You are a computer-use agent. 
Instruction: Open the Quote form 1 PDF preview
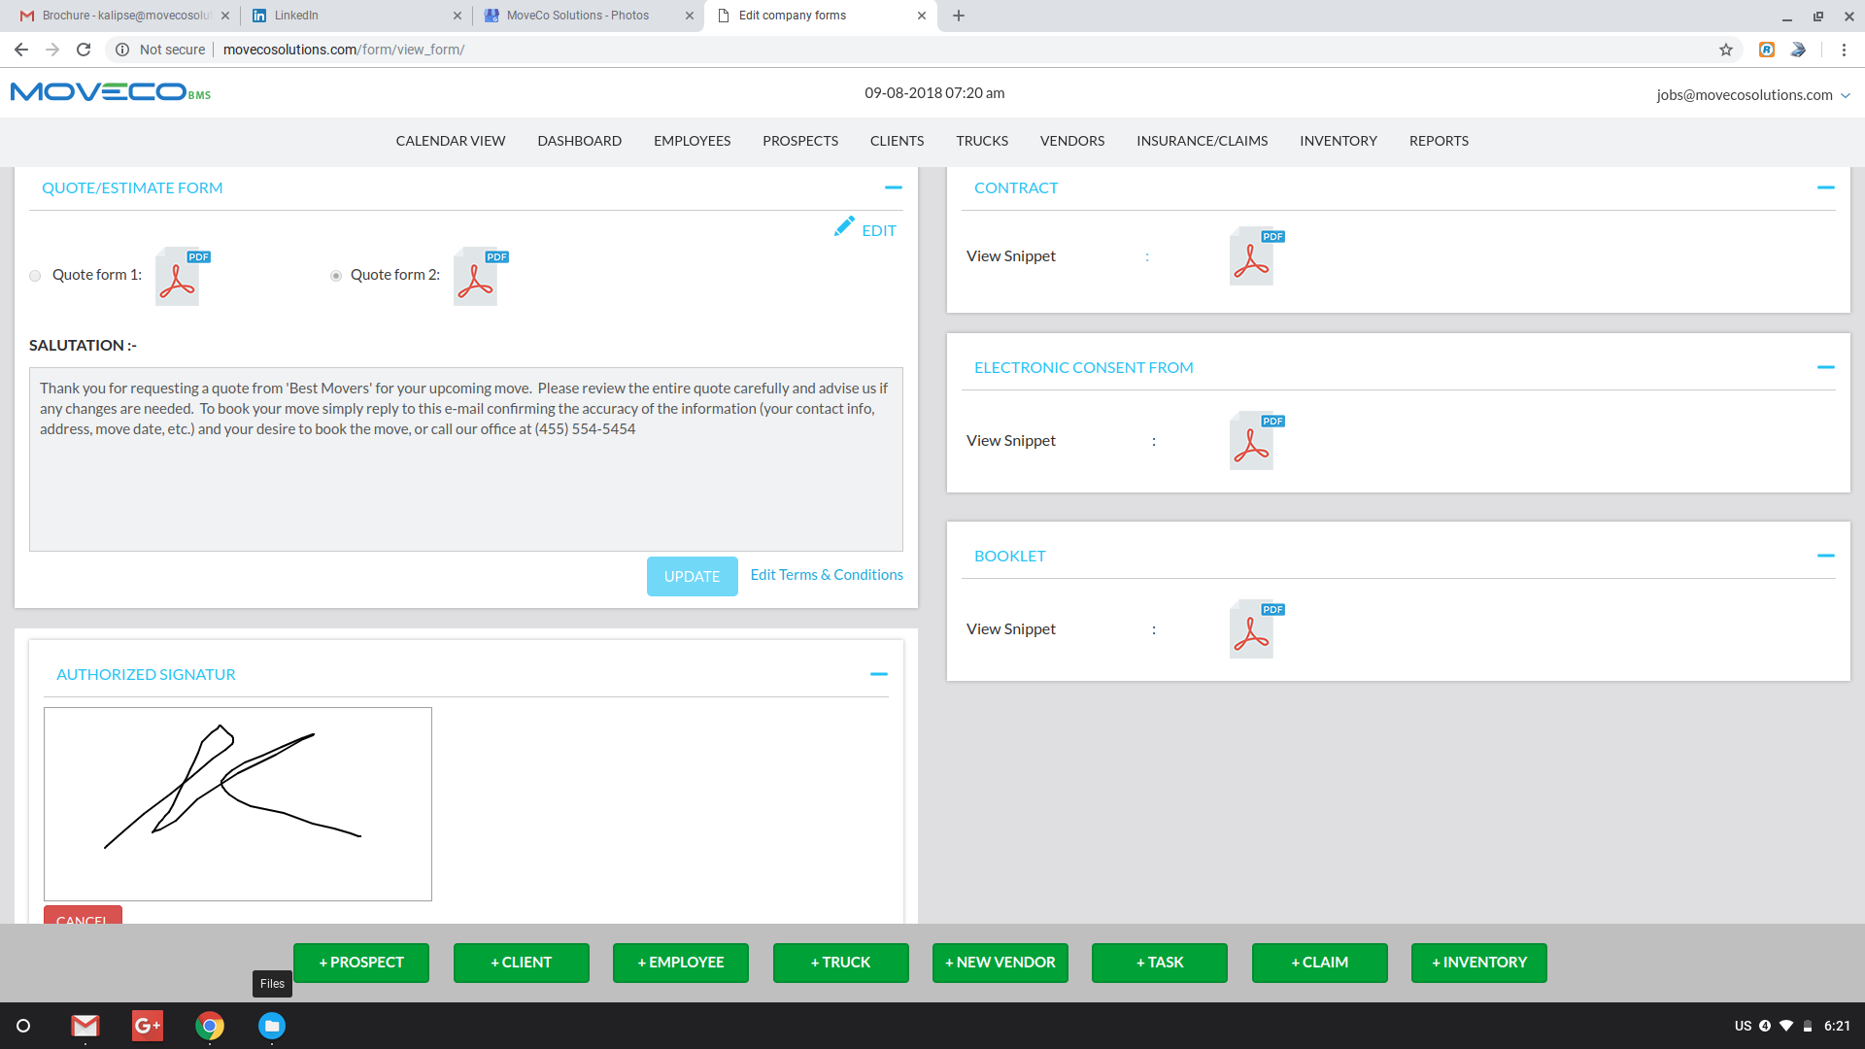[x=179, y=276]
